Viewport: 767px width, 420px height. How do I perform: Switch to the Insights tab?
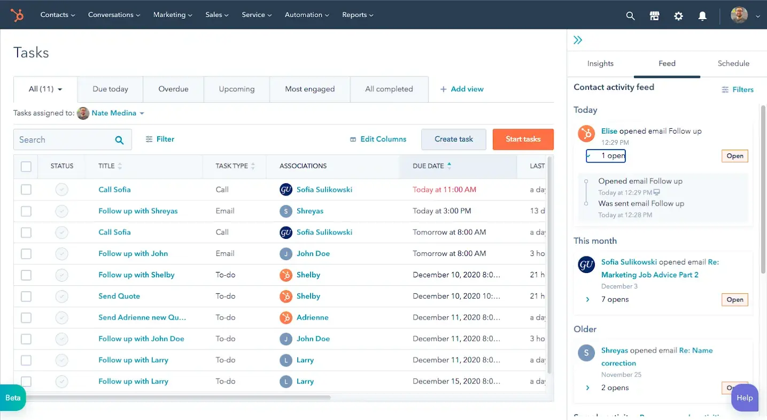point(600,63)
